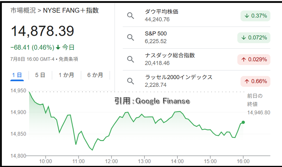The image size is (282, 167).
Task: Open the 免責条項 disclaimer link
Action: (x=69, y=59)
